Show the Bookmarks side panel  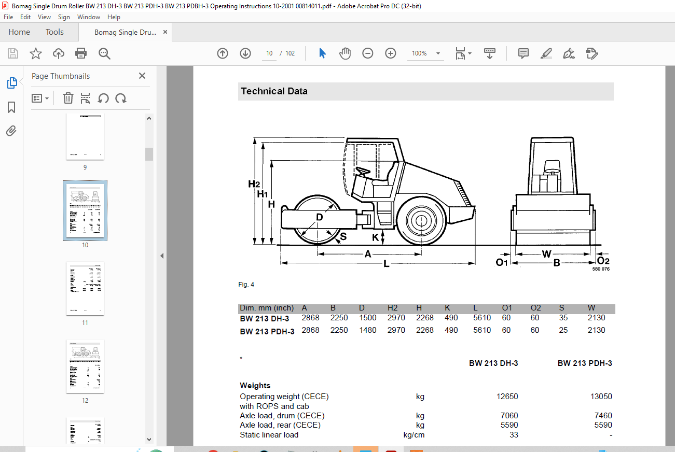coord(11,107)
